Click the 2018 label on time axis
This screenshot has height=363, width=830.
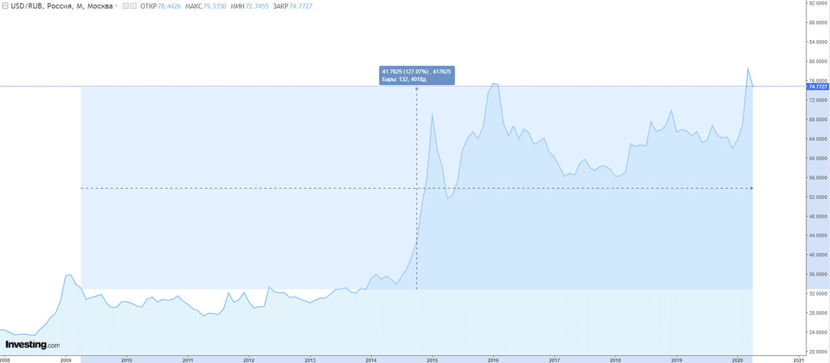coord(616,360)
